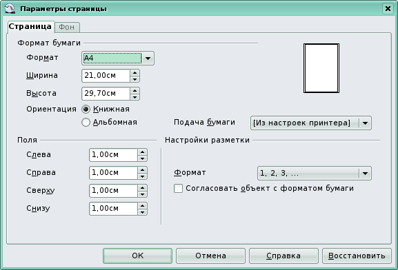This screenshot has width=398, height=270.
Task: Confirm the dialog with the OK button
Action: click(137, 256)
